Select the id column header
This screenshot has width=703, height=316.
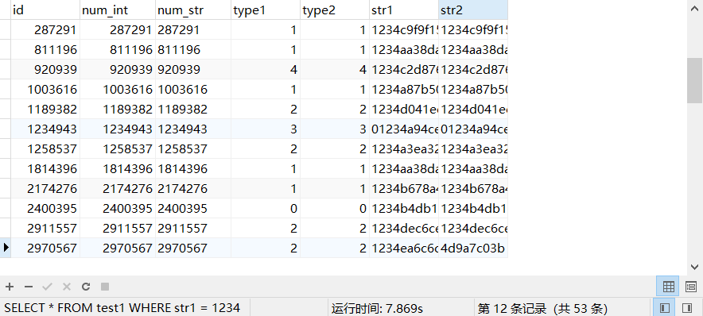(45, 10)
